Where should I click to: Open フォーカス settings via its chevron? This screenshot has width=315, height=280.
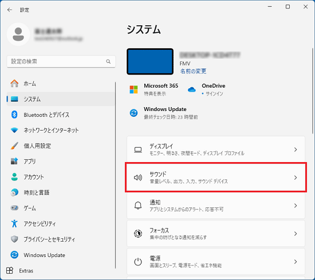(x=296, y=234)
